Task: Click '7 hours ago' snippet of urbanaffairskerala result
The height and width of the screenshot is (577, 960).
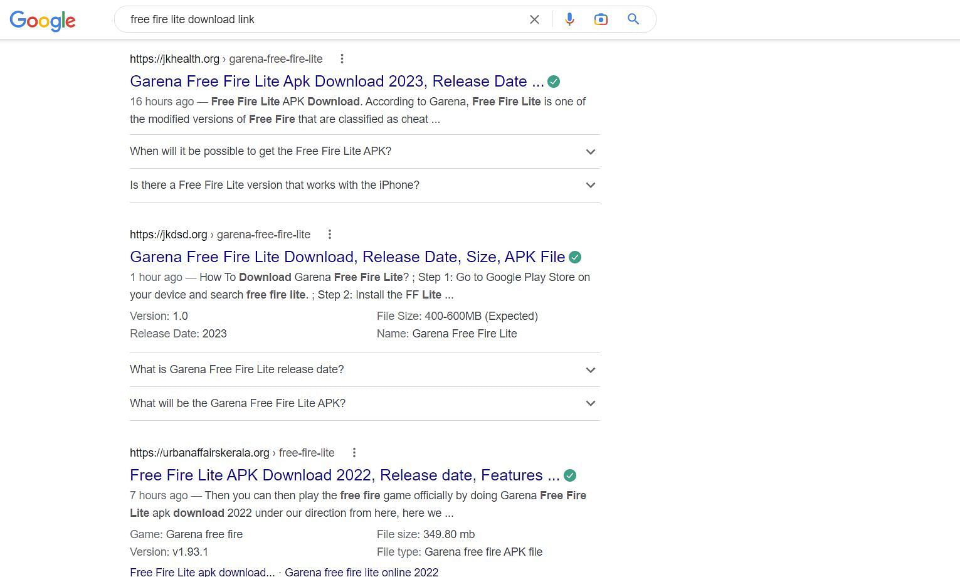Action: [x=159, y=495]
